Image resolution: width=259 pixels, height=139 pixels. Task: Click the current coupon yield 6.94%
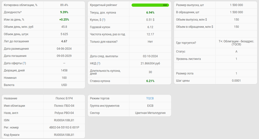coord(150,13)
